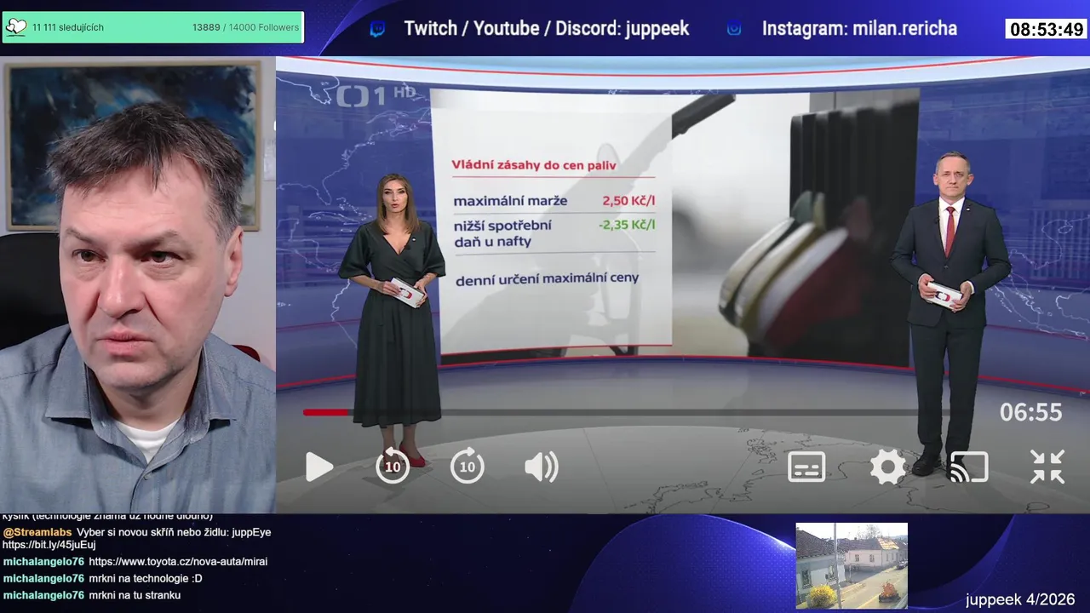Viewport: 1090px width, 613px height.
Task: Click the 06:55 video time display
Action: (1031, 413)
